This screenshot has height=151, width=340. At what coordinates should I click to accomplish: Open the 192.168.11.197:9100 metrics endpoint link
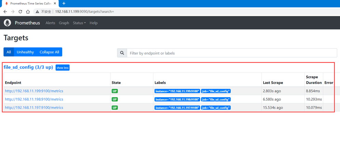(34, 108)
